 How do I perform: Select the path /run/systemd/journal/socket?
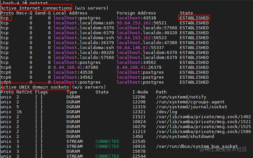191,107
